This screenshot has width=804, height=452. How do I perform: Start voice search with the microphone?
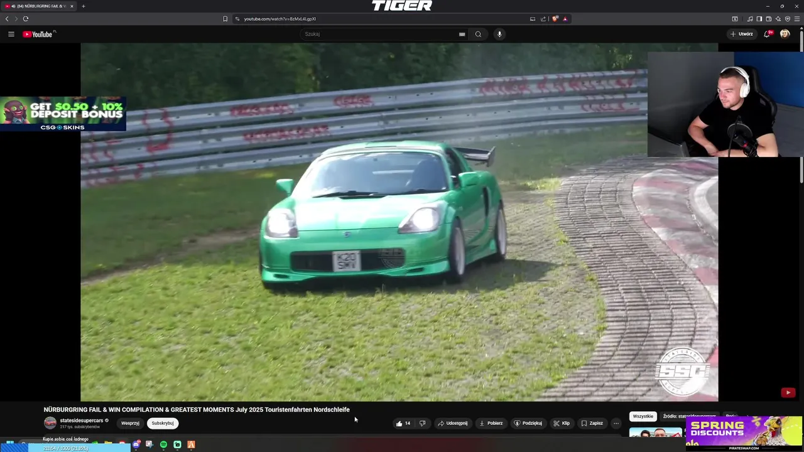pos(499,34)
